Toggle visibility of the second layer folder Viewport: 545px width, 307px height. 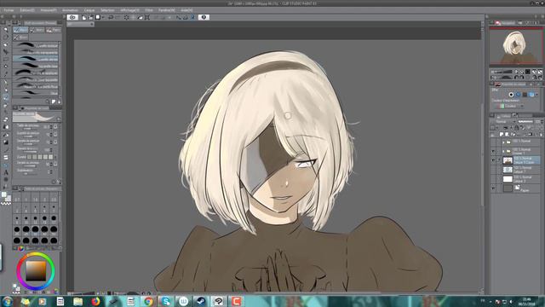(493, 152)
